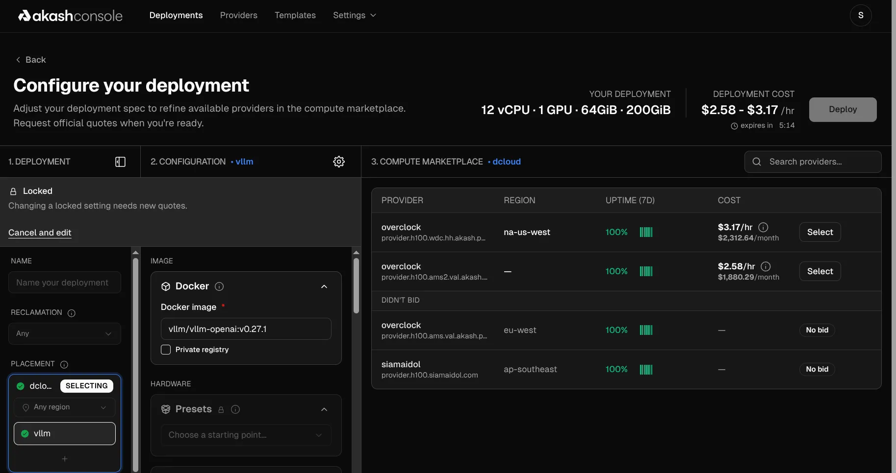
Task: Click the DIDN'T BID section label
Action: [x=401, y=300]
